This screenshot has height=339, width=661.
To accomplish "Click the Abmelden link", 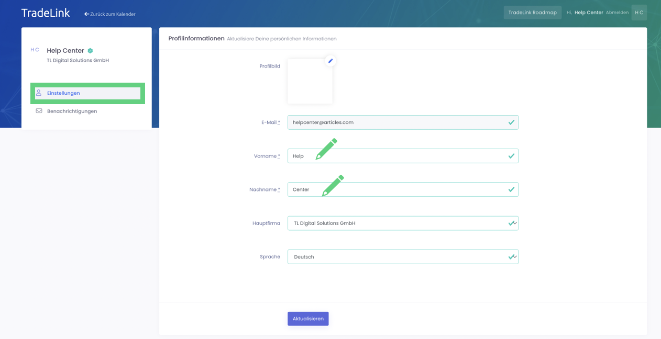I will pyautogui.click(x=617, y=13).
